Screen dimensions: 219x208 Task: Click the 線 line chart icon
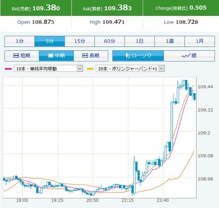point(186,56)
